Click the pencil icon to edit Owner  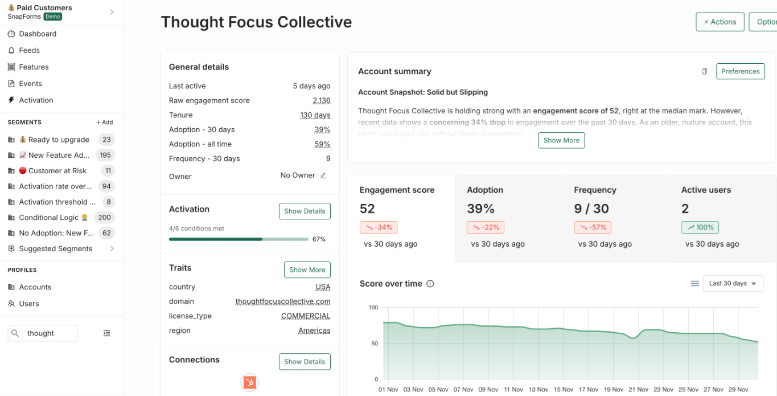pos(323,175)
